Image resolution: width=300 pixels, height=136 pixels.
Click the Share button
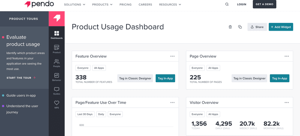click(x=257, y=27)
